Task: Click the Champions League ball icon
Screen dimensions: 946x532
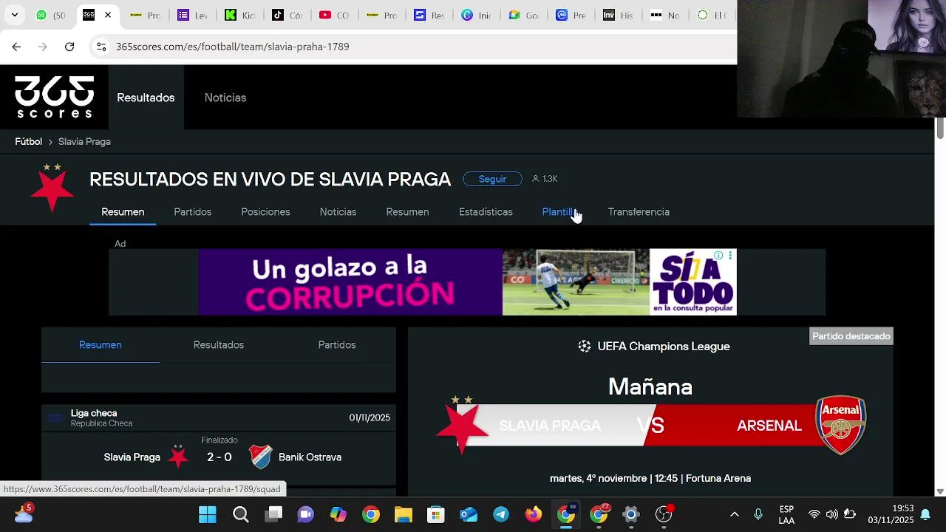Action: pyautogui.click(x=585, y=347)
